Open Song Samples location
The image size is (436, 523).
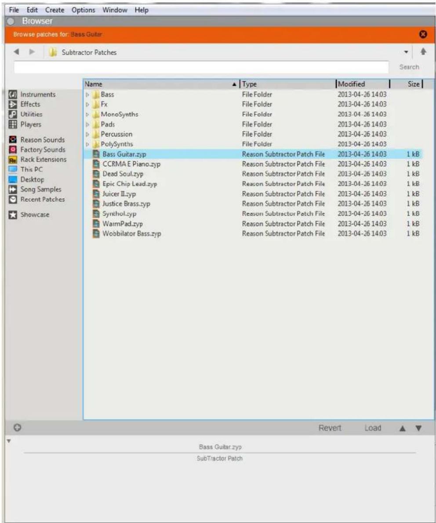tap(35, 190)
